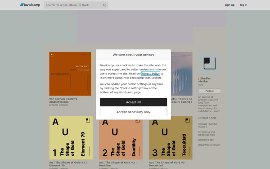The image size is (270, 169).
Task: Open Contact | Sheffer stroke | link
Action: click(207, 125)
